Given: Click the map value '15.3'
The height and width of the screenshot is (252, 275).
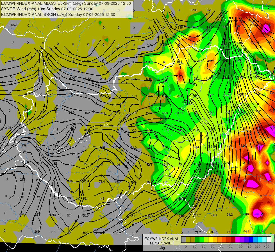Looking at the screenshot, I should (245, 197).
